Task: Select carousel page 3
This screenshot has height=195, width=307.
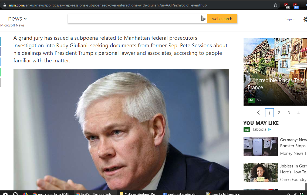Action: (x=289, y=113)
